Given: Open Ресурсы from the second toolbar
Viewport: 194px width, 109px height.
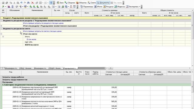Looking at the screenshot, I should coord(109,7).
